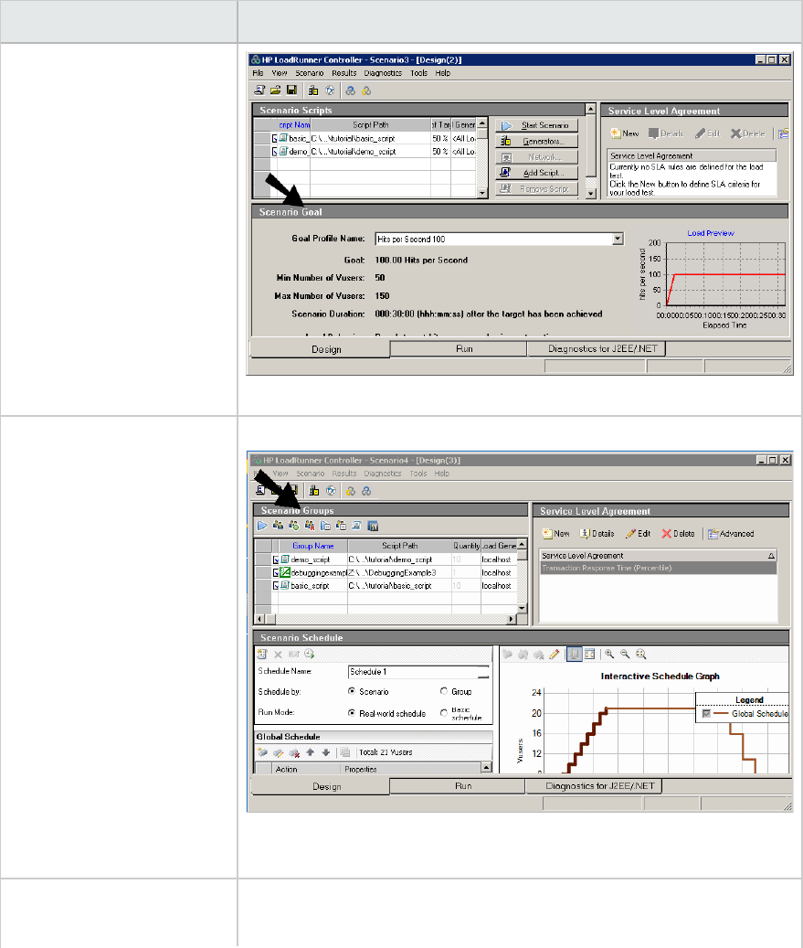Image resolution: width=803 pixels, height=948 pixels.
Task: Click Add Group icon in Scenario Groups toolbar
Action: (293, 526)
